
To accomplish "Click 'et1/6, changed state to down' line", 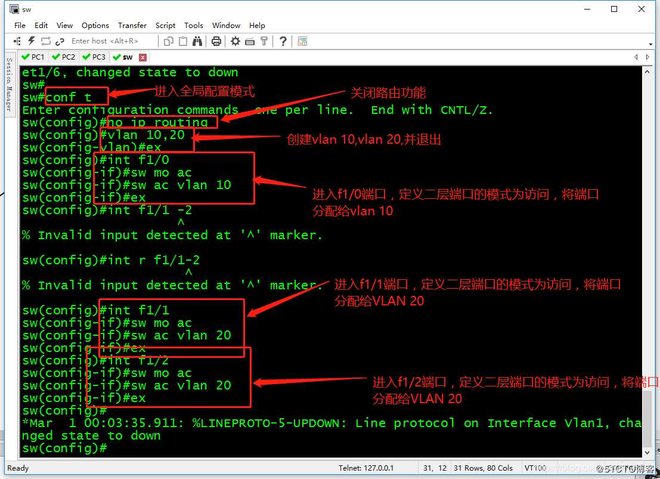I will 130,72.
